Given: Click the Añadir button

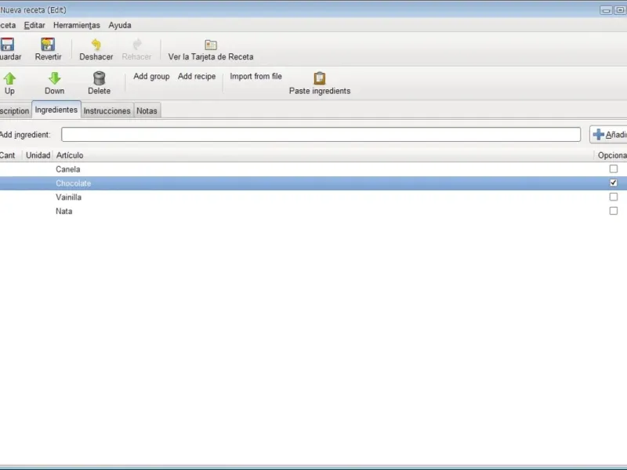Looking at the screenshot, I should click(x=609, y=134).
